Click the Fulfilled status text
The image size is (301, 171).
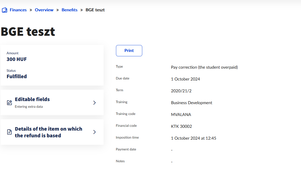[x=17, y=76]
